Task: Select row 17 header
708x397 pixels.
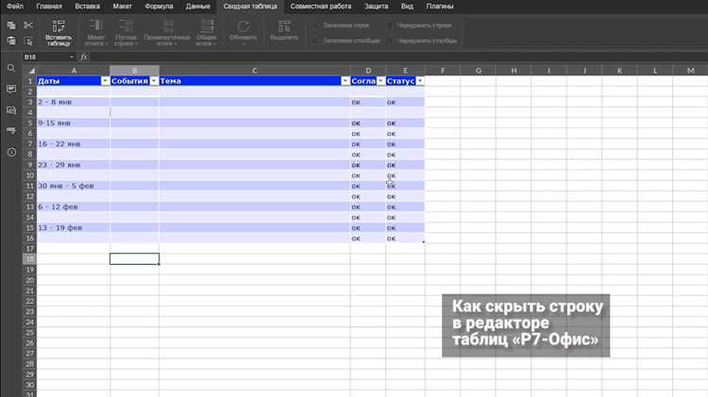Action: 30,249
